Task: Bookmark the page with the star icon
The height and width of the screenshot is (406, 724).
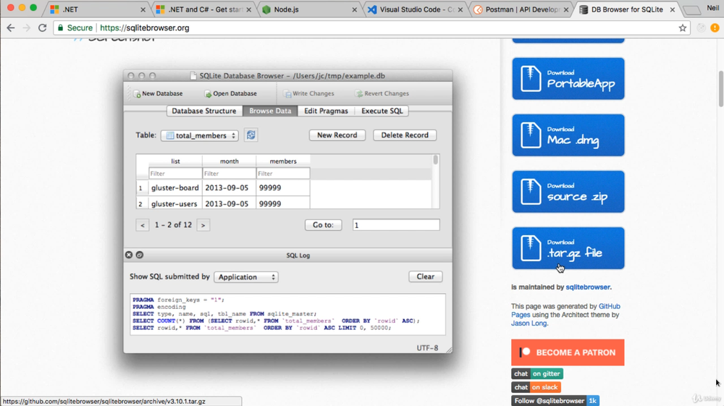Action: pos(683,28)
